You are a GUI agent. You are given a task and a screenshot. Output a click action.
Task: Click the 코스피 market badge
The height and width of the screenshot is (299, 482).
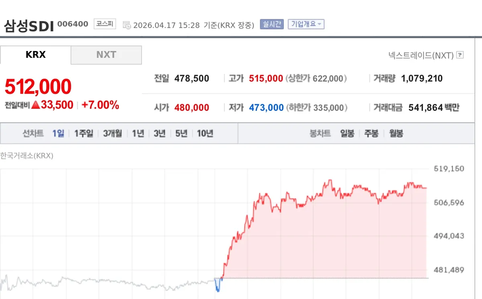tap(105, 24)
